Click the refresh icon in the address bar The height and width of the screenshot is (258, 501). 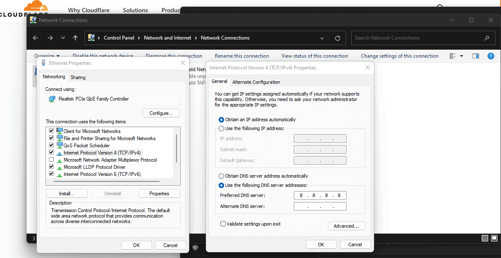coord(337,37)
